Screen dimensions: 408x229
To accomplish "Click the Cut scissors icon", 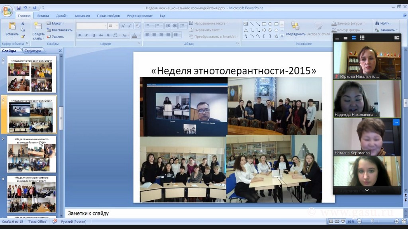I will click(23, 23).
